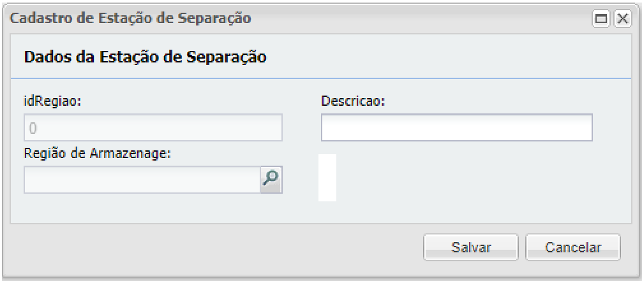This screenshot has width=642, height=281.
Task: Click the blank white box below Descricao
Action: click(327, 177)
